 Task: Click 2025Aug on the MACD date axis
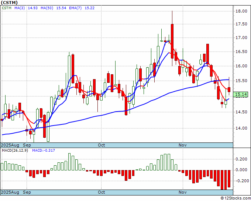[x=10, y=192]
